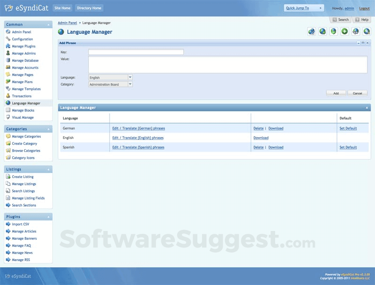This screenshot has width=375, height=285.
Task: Click the globe search icon with magnifier
Action: point(366,31)
